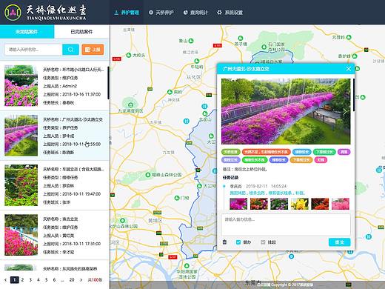Open the 养护管理 menu

coord(127,13)
